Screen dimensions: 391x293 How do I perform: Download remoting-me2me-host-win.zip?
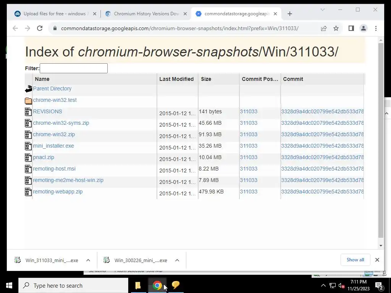(x=68, y=180)
